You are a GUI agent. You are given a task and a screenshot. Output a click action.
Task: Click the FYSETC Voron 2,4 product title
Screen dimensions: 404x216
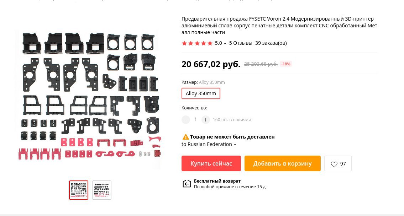pyautogui.click(x=279, y=26)
